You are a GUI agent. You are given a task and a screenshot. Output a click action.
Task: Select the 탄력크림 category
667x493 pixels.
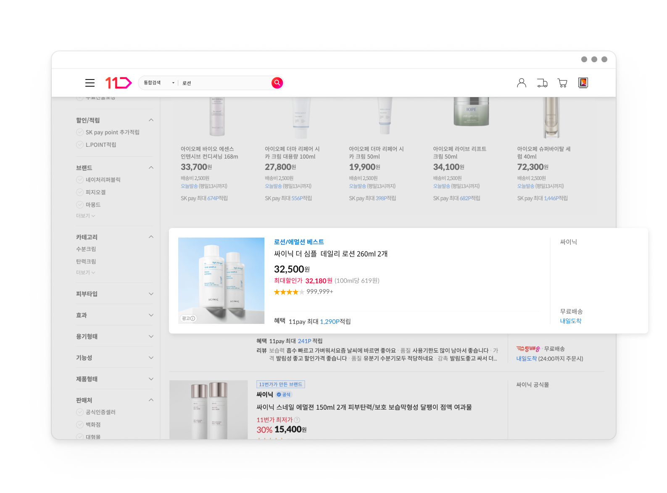pyautogui.click(x=86, y=262)
